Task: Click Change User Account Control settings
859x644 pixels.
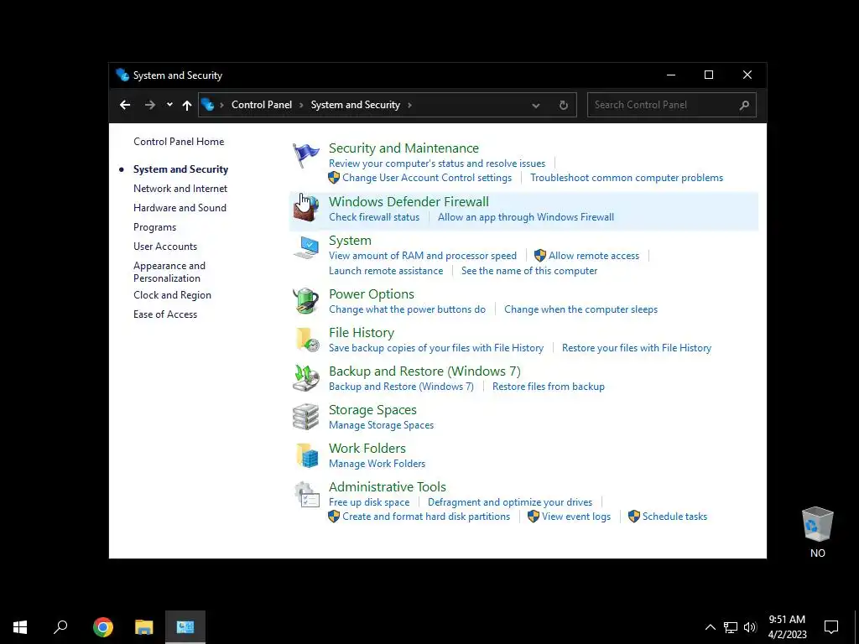Action: 427,178
